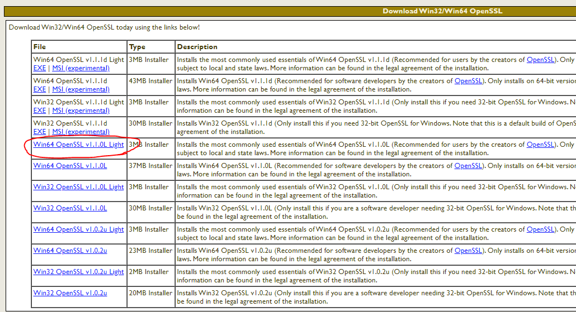Click 'Win64 OpenSSL v1.1.1d Light' file name text
The width and height of the screenshot is (576, 312).
[x=79, y=60]
